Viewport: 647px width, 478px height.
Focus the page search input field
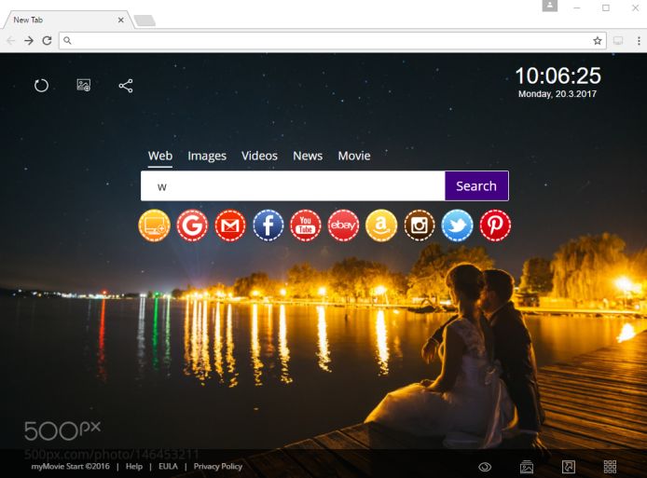[x=293, y=186]
